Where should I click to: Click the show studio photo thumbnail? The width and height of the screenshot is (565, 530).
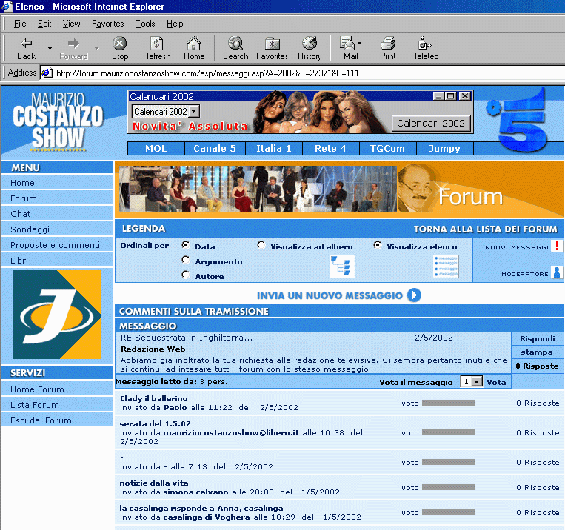[x=258, y=189]
